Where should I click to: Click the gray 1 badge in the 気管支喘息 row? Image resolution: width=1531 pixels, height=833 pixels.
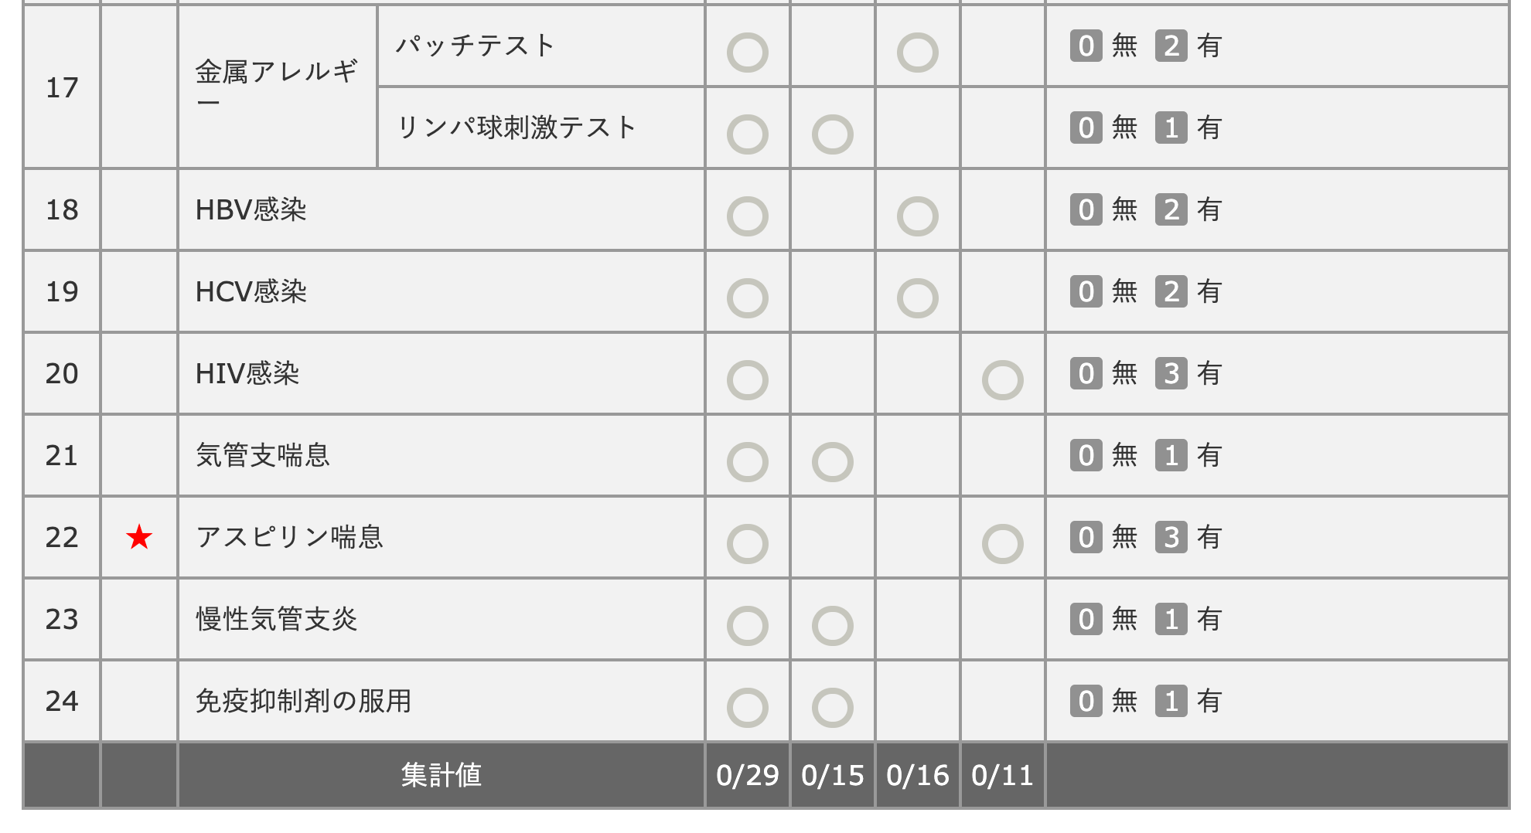click(1171, 456)
